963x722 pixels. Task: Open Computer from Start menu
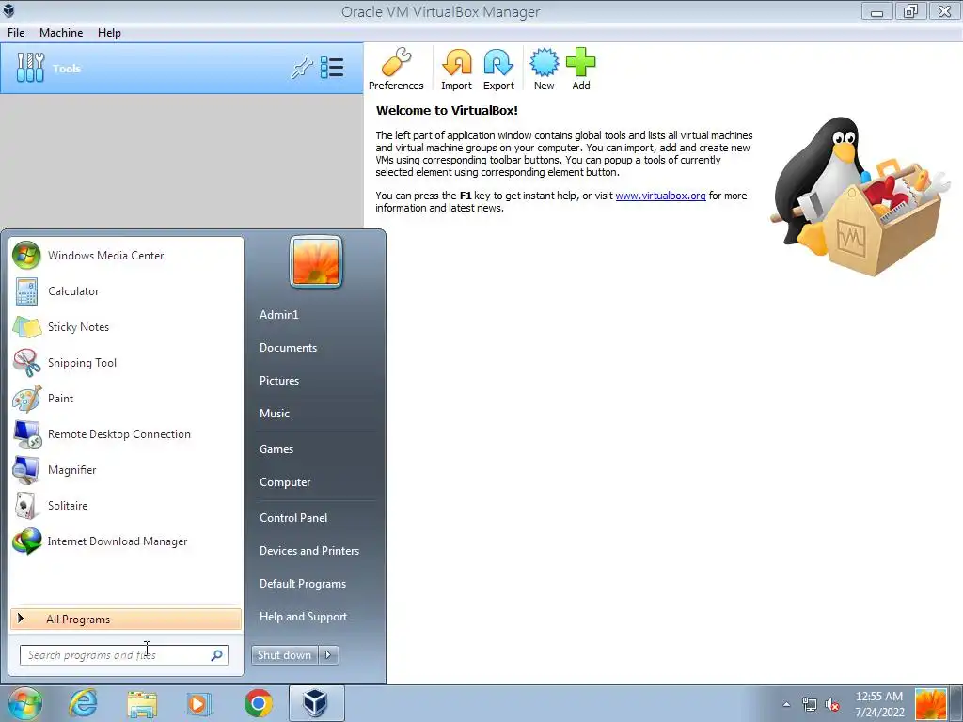pos(285,482)
